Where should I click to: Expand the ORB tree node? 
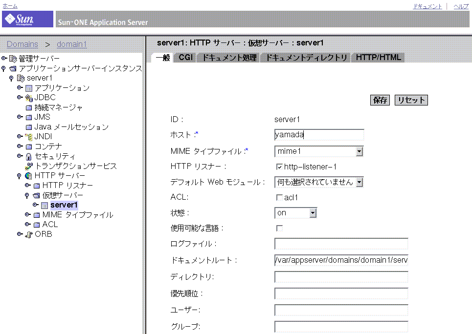[20, 234]
